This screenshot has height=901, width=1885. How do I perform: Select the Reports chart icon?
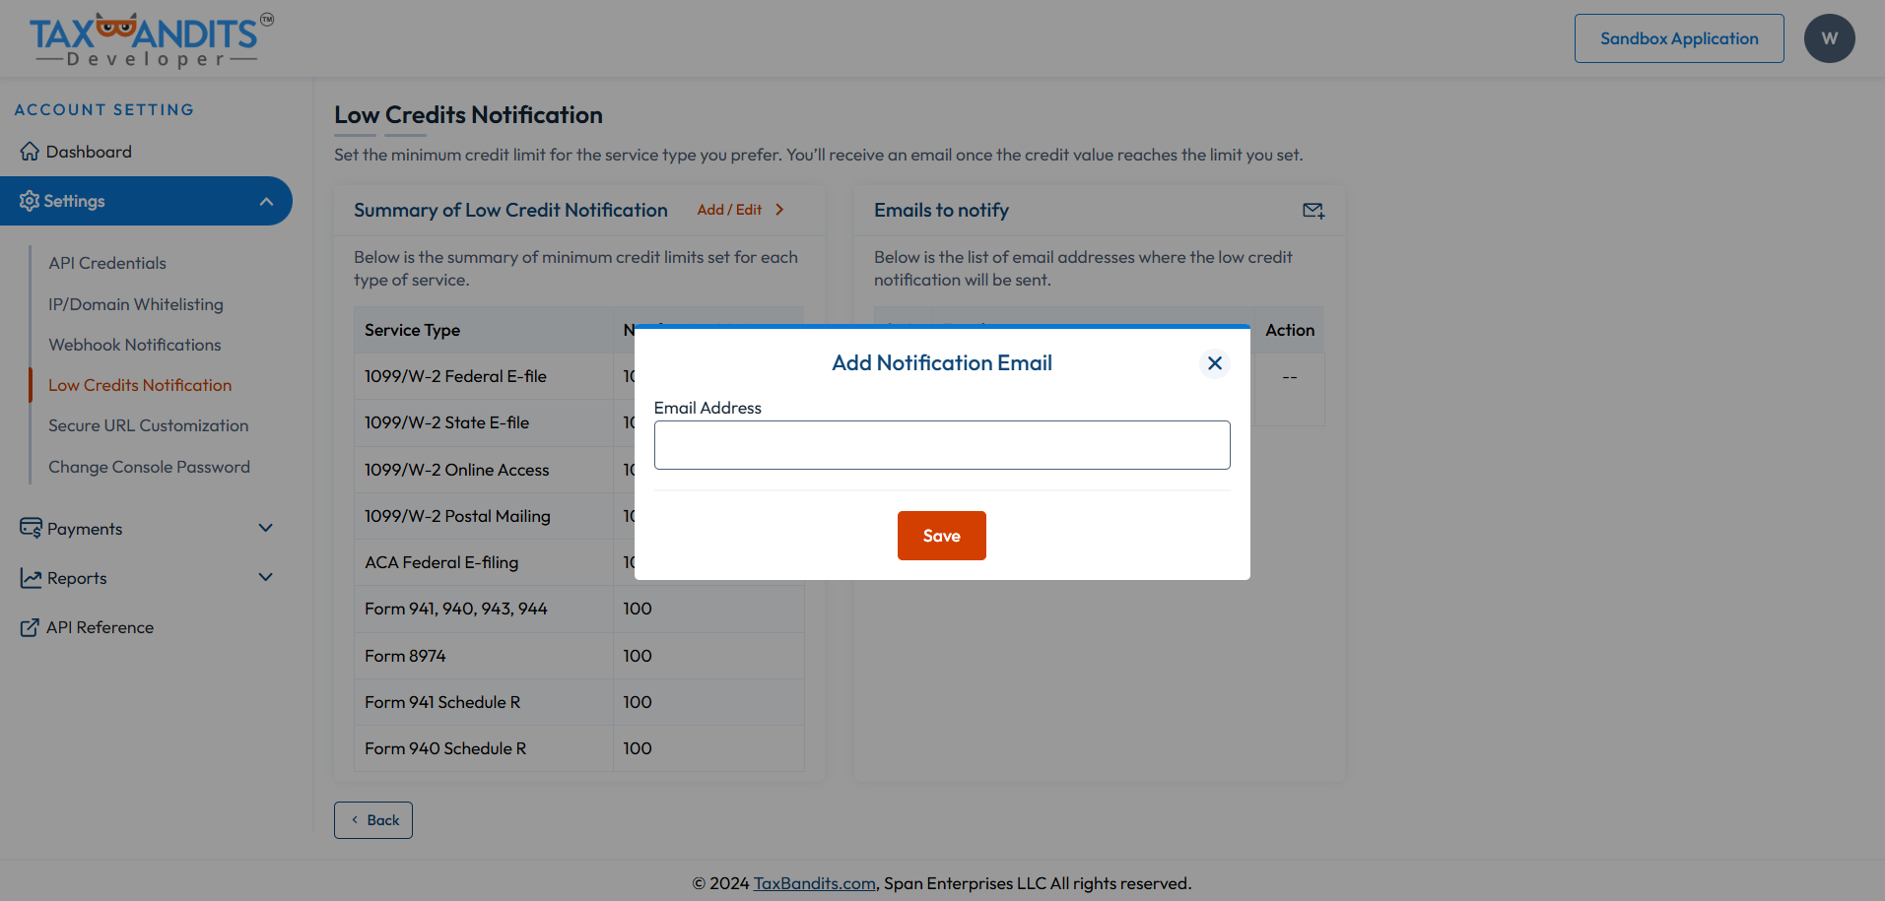pyautogui.click(x=29, y=578)
